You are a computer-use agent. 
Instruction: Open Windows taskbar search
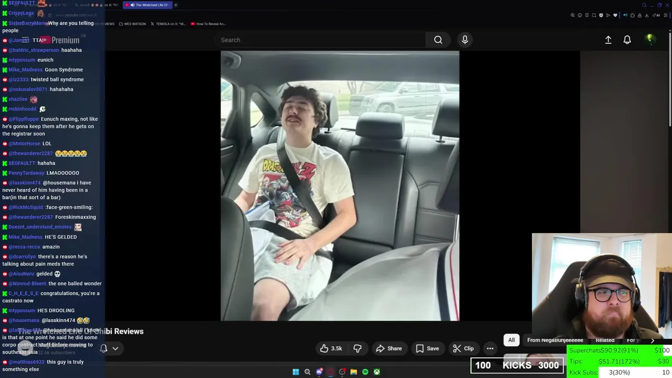click(307, 372)
